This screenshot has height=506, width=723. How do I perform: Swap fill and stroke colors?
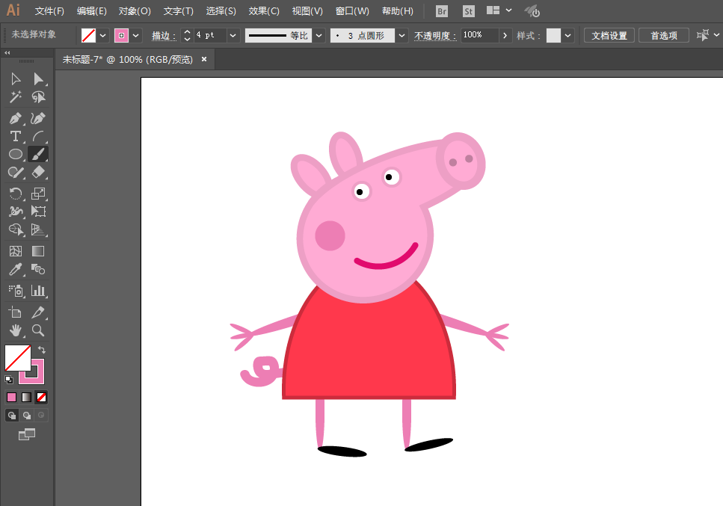[x=42, y=350]
